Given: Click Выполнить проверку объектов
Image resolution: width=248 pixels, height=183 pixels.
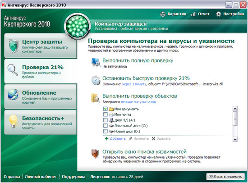Looking at the screenshot, I should tap(140, 96).
